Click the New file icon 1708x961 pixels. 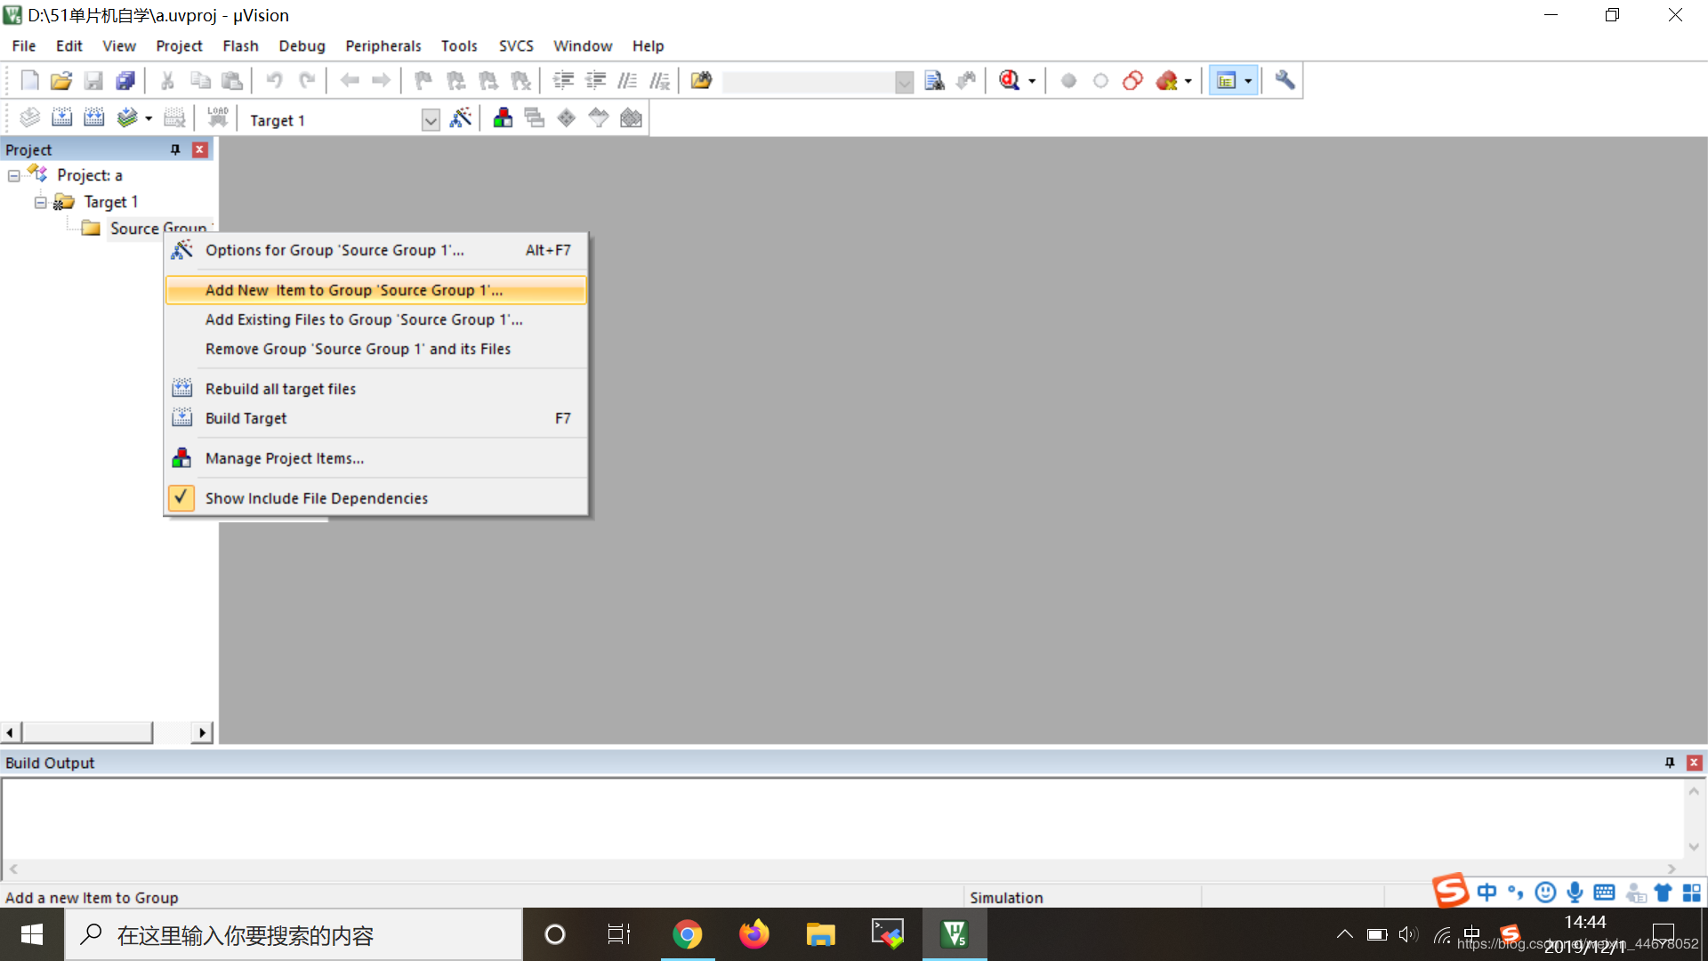coord(29,81)
